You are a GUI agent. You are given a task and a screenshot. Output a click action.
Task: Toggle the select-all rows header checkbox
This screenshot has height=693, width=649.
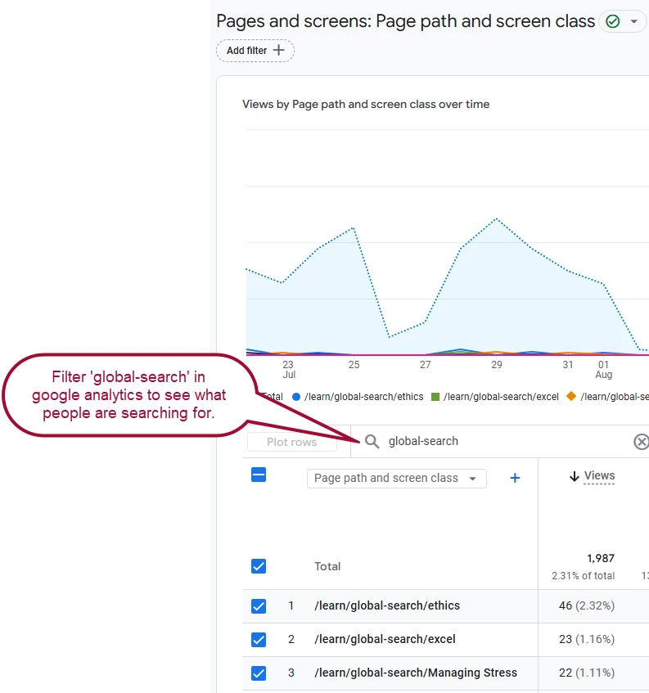[259, 475]
